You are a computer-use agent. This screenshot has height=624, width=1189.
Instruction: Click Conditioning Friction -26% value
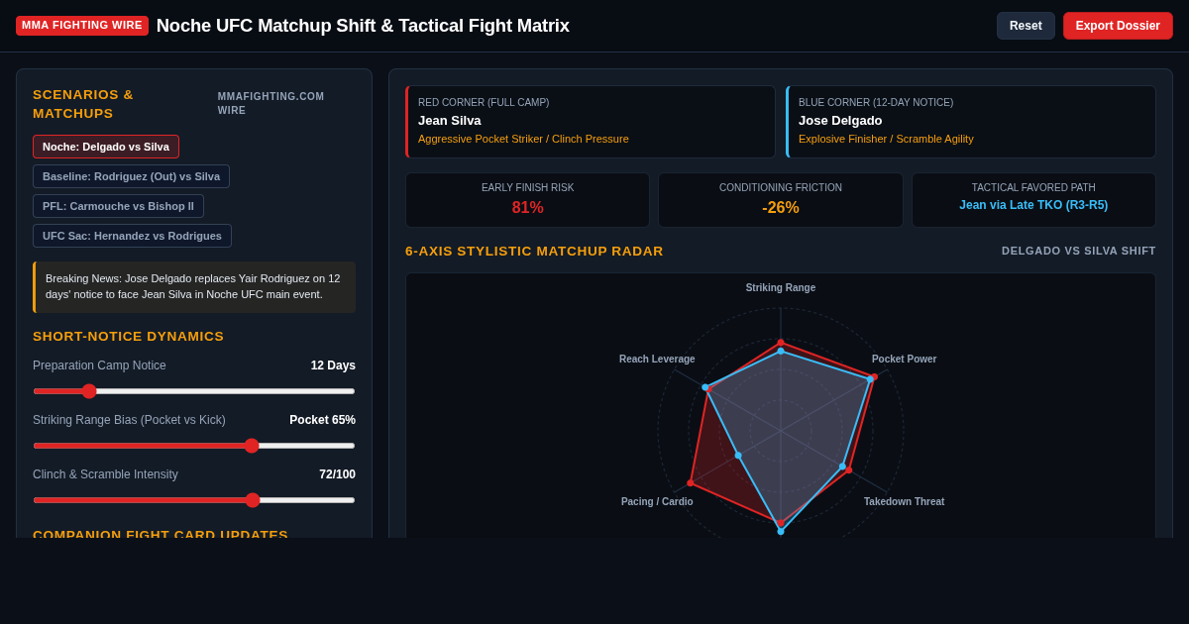(781, 208)
